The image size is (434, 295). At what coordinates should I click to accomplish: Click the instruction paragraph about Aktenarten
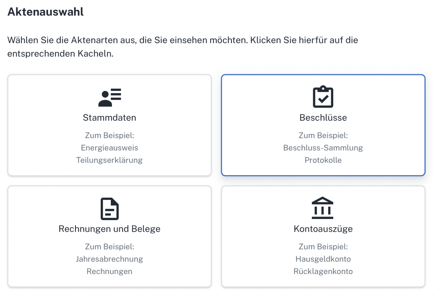183,47
